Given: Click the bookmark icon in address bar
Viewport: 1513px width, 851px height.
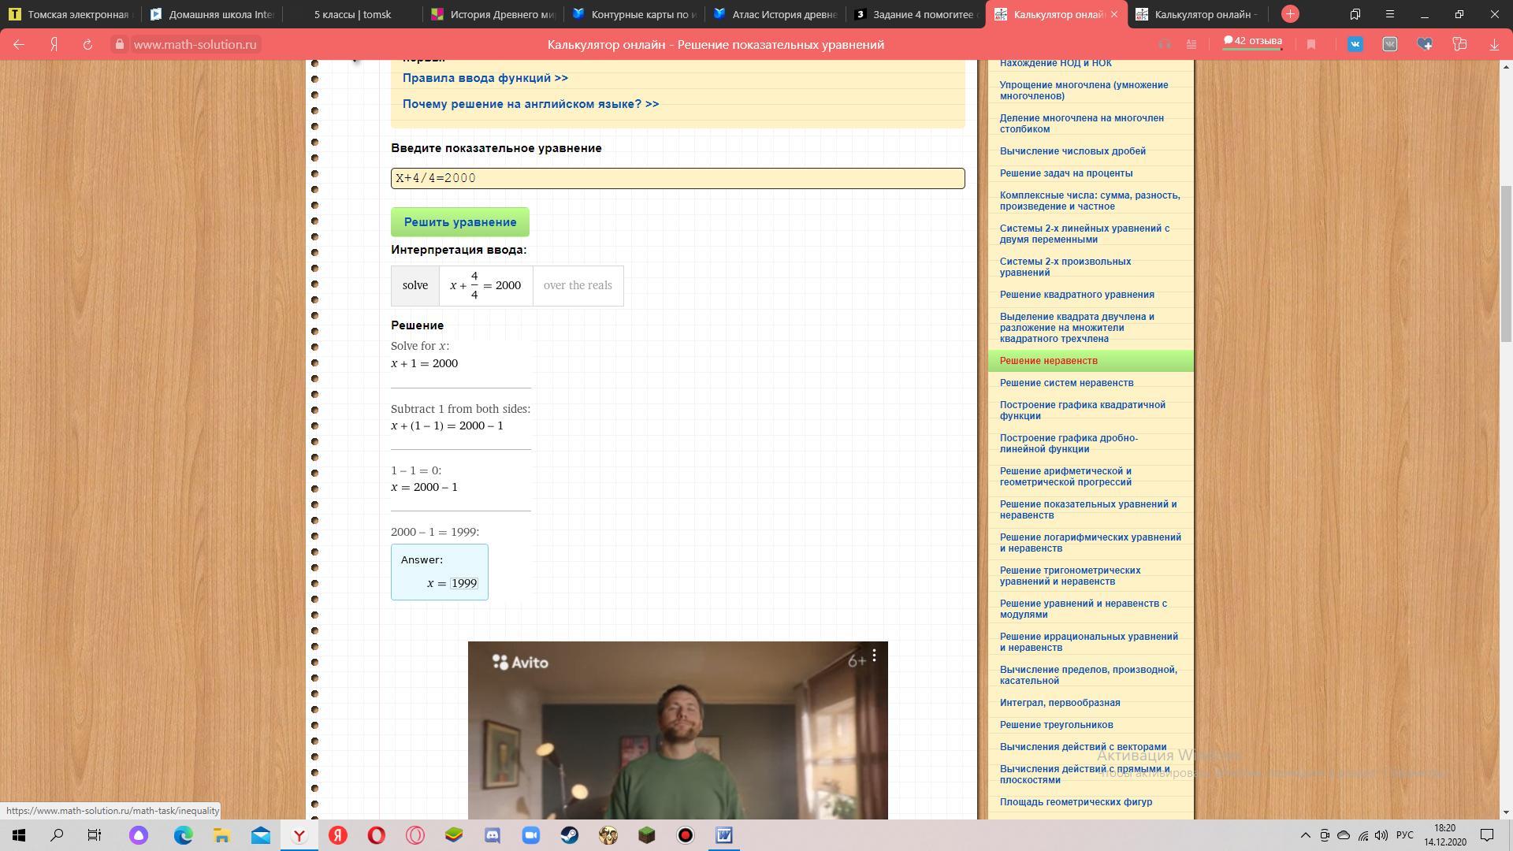Looking at the screenshot, I should click(1311, 45).
